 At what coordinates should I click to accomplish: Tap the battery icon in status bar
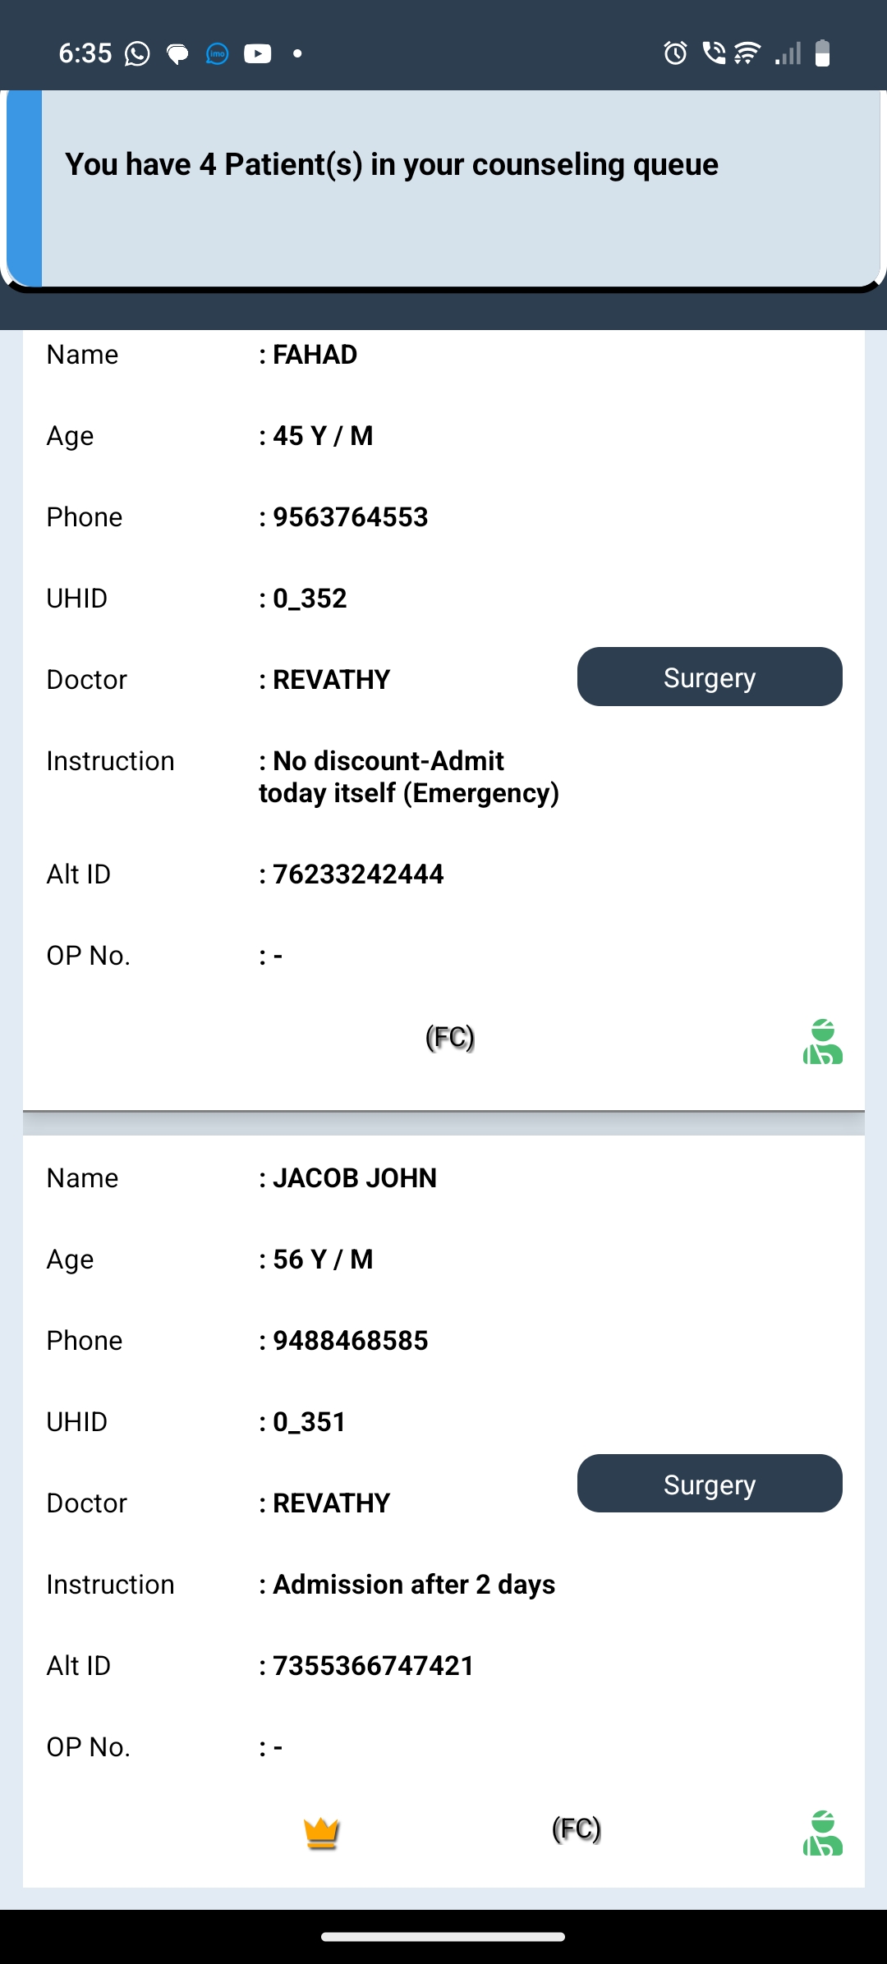[822, 53]
